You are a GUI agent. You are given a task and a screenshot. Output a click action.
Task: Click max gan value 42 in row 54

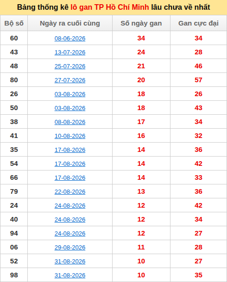[x=198, y=164]
